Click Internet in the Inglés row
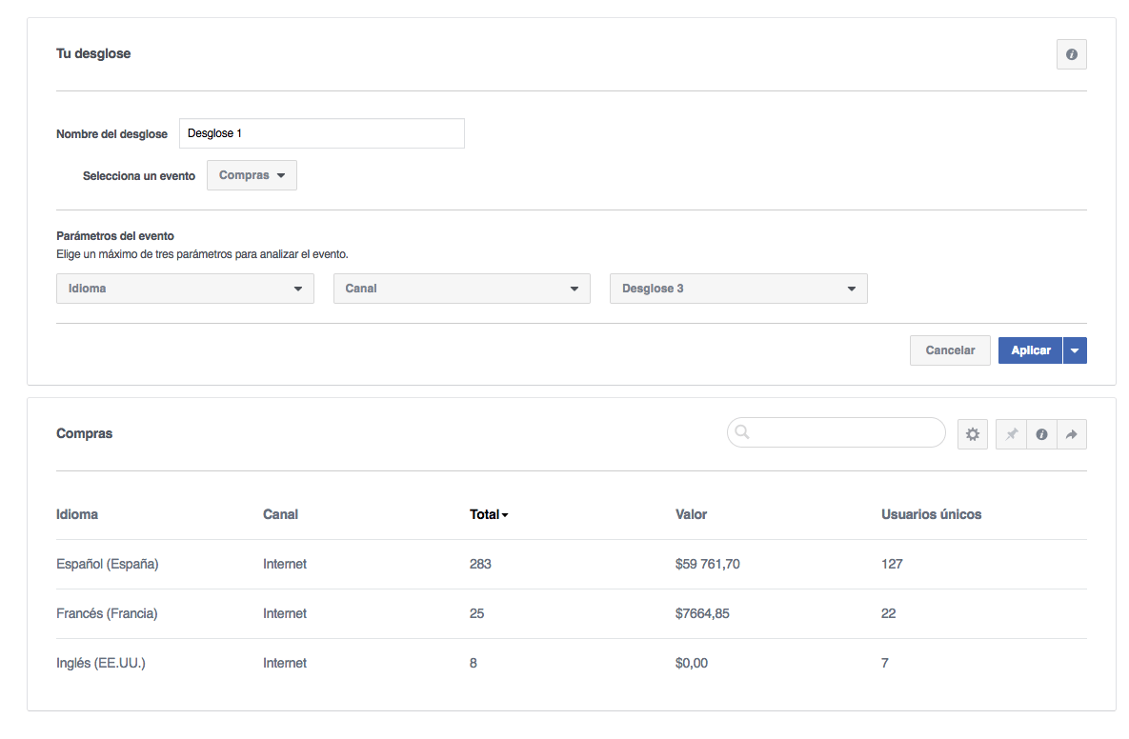 285,664
